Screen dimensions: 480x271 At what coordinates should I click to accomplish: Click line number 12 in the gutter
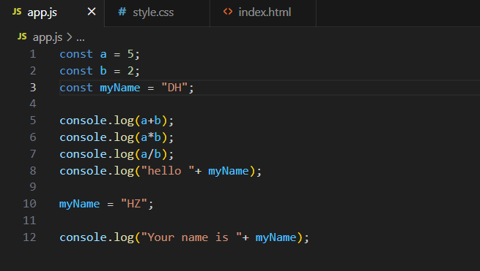30,237
